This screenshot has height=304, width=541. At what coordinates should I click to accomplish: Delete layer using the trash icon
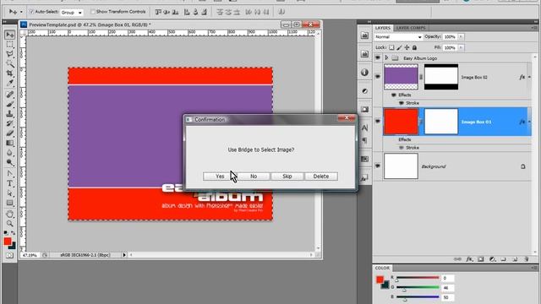[x=526, y=259]
